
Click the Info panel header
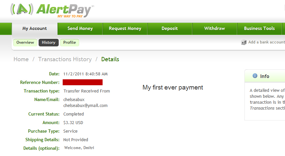[x=265, y=76]
